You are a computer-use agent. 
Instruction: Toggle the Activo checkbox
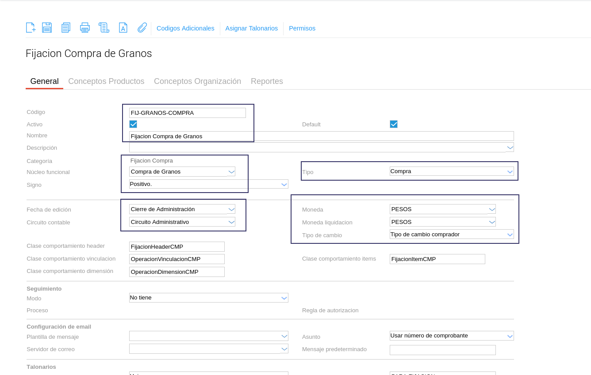coord(133,124)
